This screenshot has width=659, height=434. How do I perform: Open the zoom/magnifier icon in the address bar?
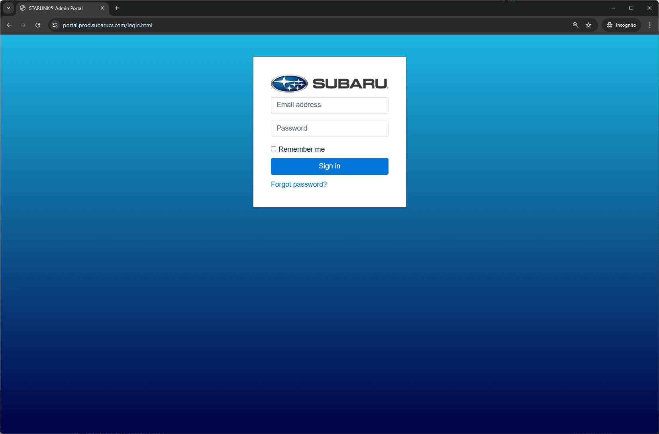(575, 25)
